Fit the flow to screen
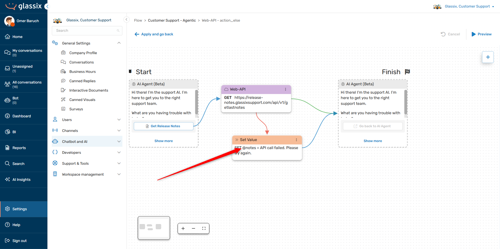Screen dimensions: 500x249 [x=204, y=228]
